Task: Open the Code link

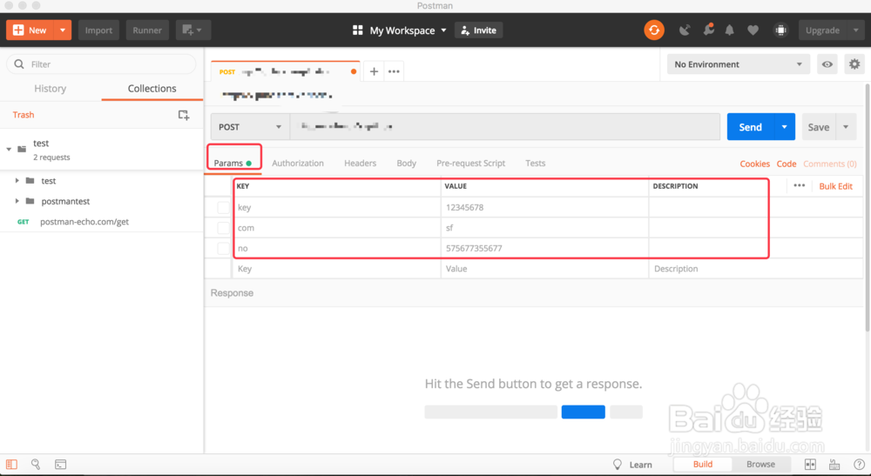Action: pos(786,164)
